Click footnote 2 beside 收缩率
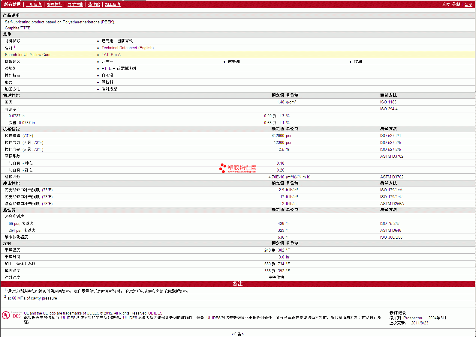Viewport: 476px width, 337px height. click(x=18, y=108)
